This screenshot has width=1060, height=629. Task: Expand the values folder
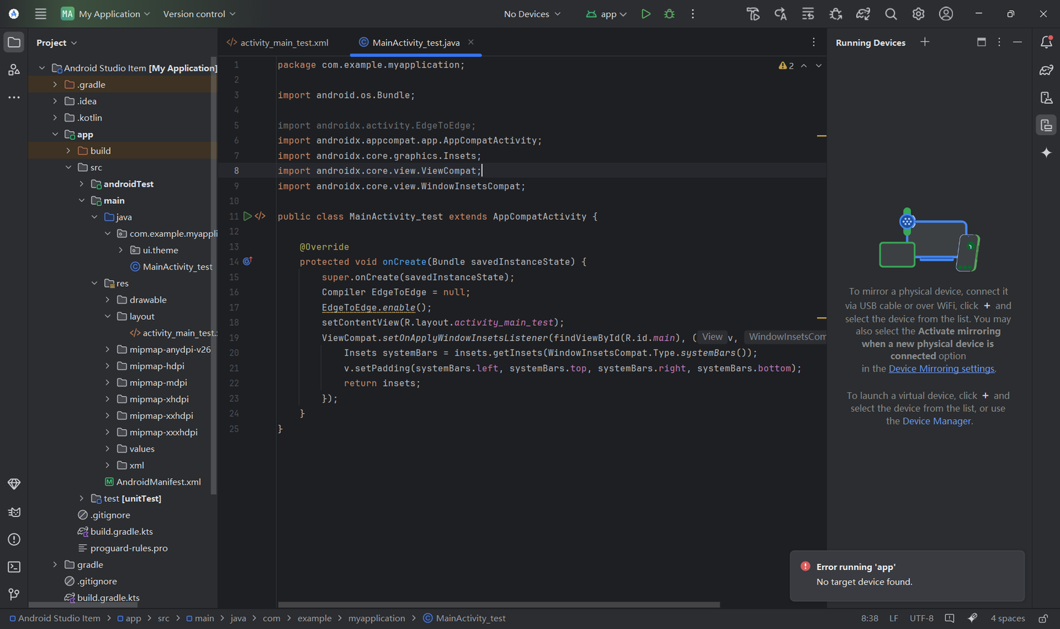click(x=108, y=449)
